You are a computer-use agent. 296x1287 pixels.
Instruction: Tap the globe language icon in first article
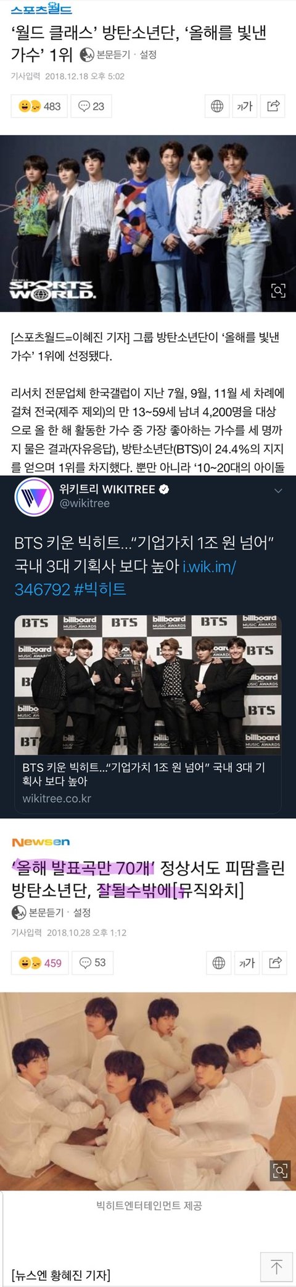click(x=217, y=106)
